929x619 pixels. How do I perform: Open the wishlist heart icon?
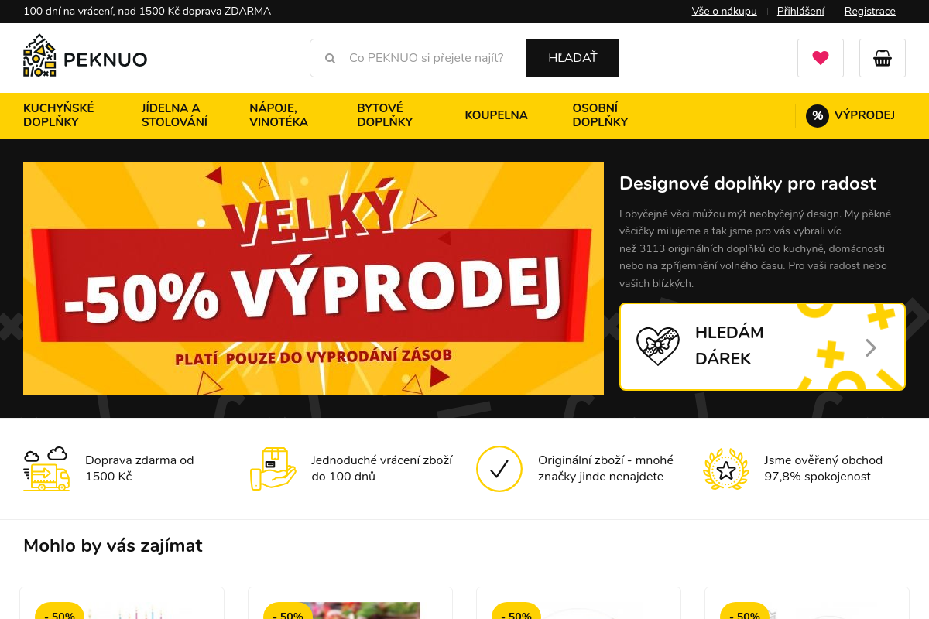821,58
